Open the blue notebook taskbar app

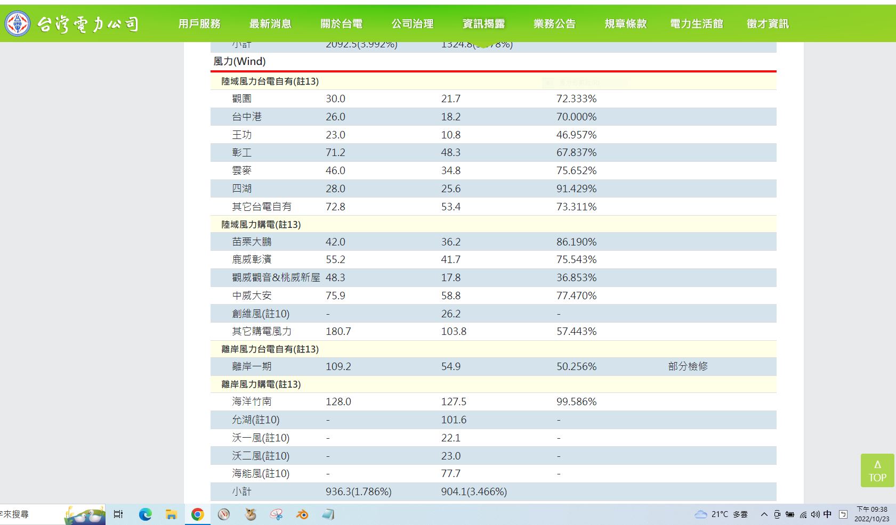pos(328,514)
